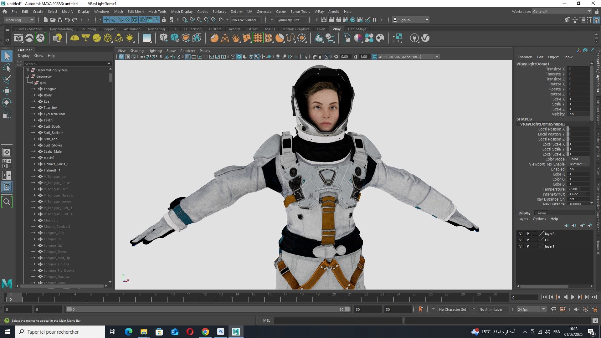Open the 24 fps frame rate dropdown

[532, 310]
